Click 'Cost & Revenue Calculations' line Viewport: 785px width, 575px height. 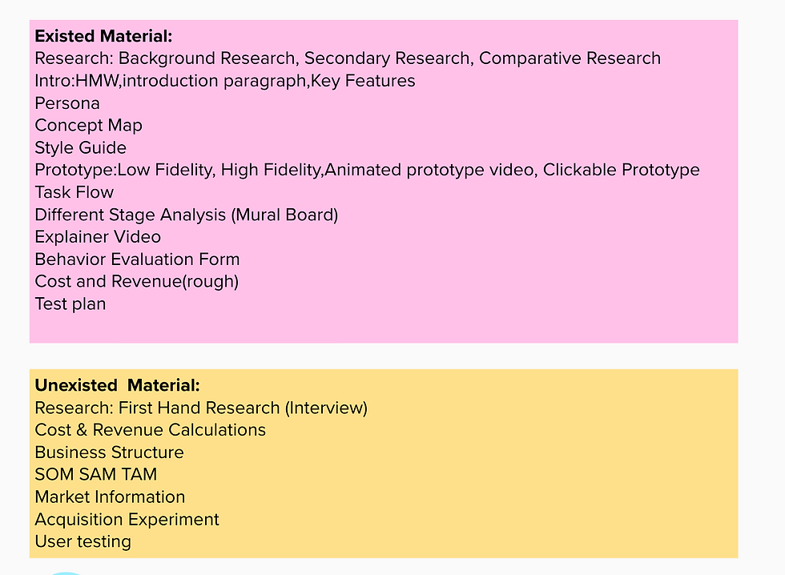pyautogui.click(x=151, y=430)
